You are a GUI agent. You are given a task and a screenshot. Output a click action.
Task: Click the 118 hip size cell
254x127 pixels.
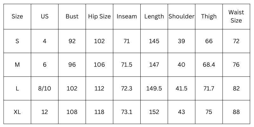99,112
